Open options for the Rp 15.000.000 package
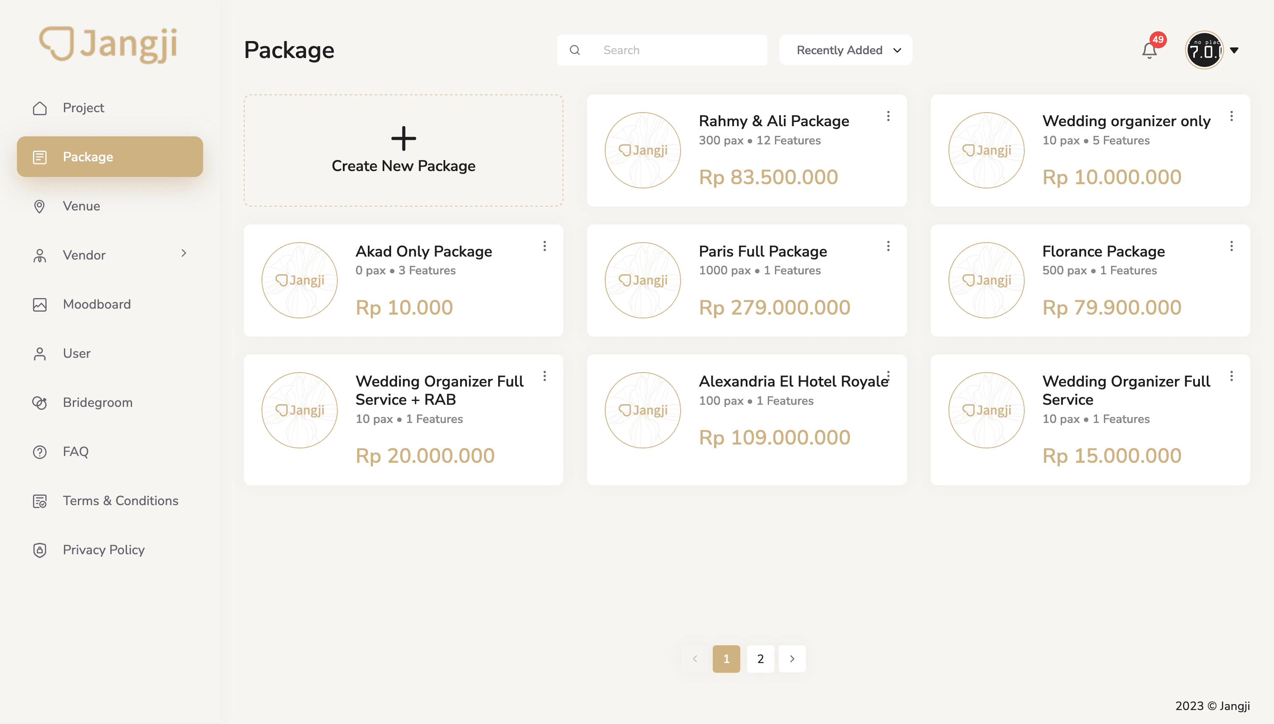This screenshot has height=724, width=1274. pyautogui.click(x=1232, y=376)
